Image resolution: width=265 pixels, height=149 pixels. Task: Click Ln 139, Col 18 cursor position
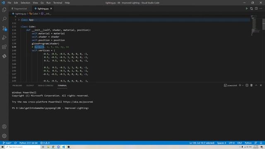pyautogui.click(x=202, y=143)
